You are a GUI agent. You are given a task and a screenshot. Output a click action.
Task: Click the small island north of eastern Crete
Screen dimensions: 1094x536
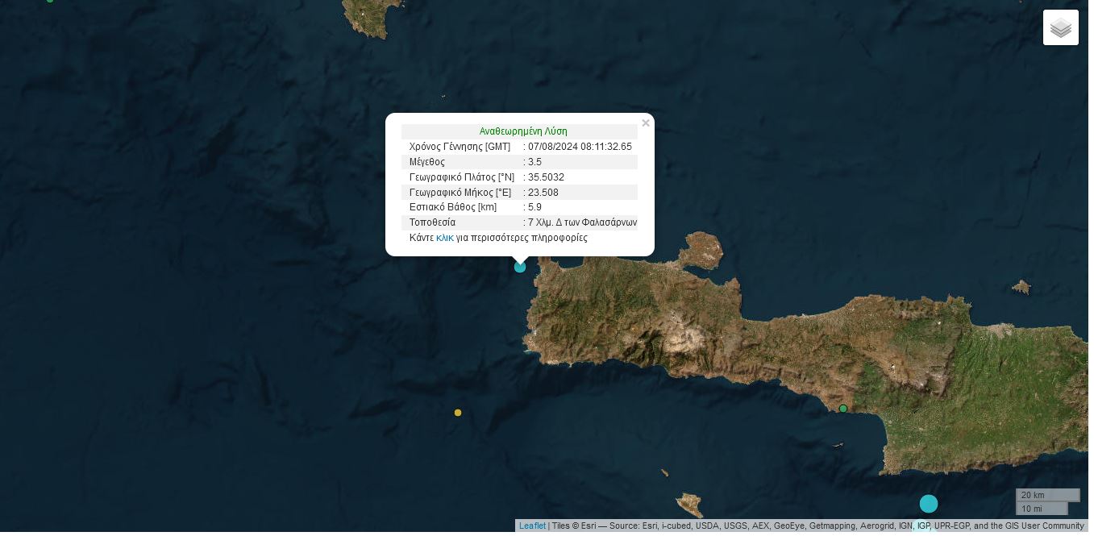[1021, 286]
